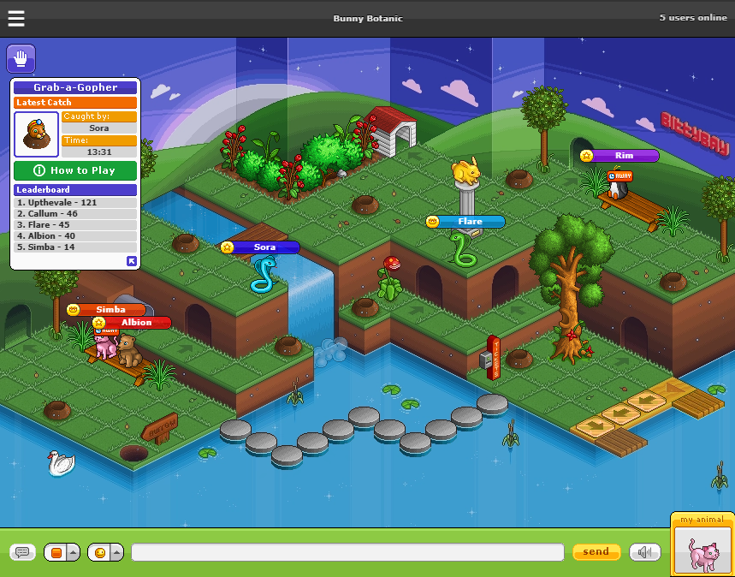The height and width of the screenshot is (577, 735).
Task: Click the red Tickets machine
Action: coord(493,358)
